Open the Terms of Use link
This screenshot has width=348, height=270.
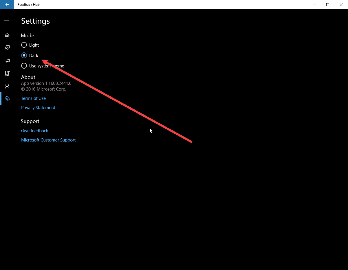click(33, 98)
